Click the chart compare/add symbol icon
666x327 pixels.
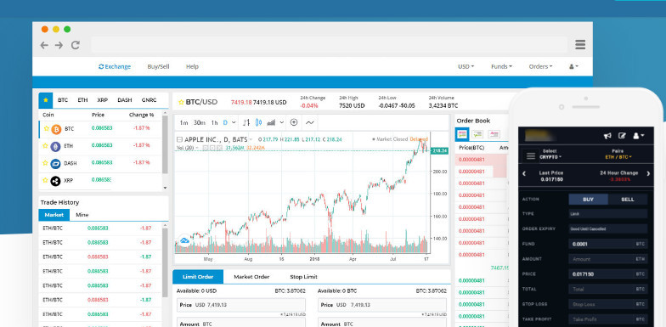coord(294,122)
